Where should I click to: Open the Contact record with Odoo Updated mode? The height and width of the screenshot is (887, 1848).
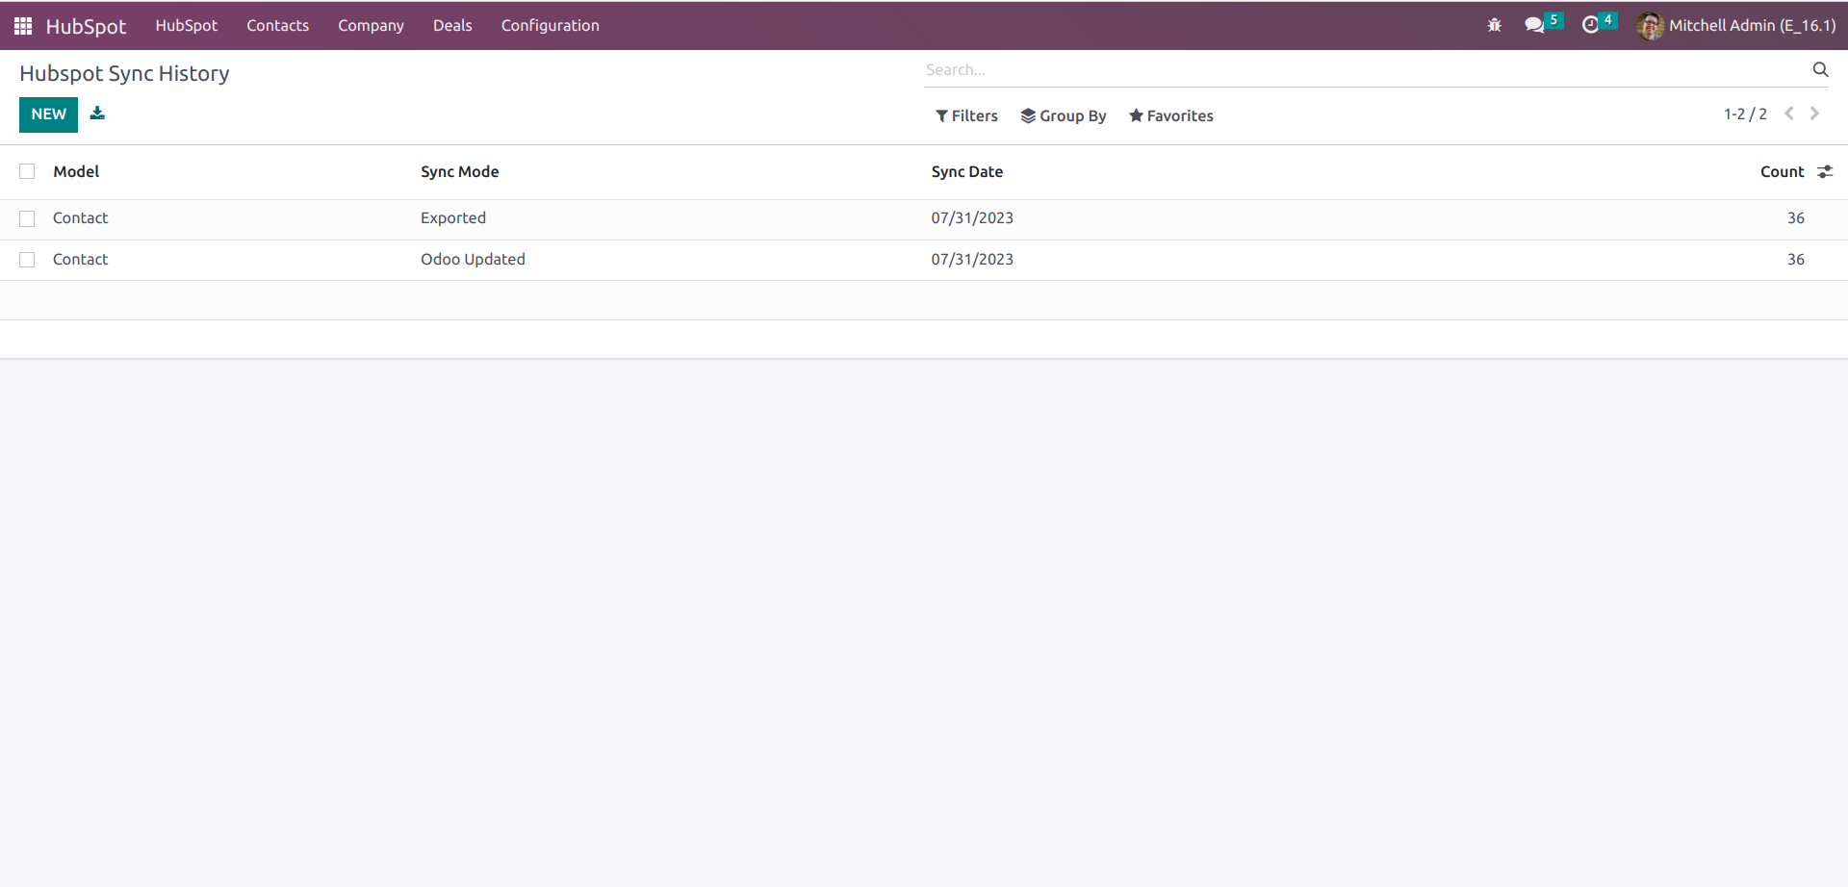tap(81, 260)
